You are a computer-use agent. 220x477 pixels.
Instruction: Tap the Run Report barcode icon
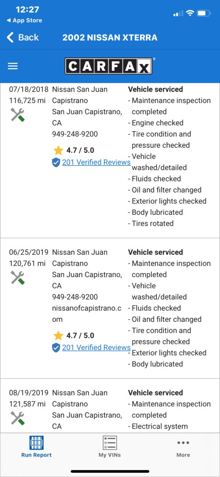36,443
